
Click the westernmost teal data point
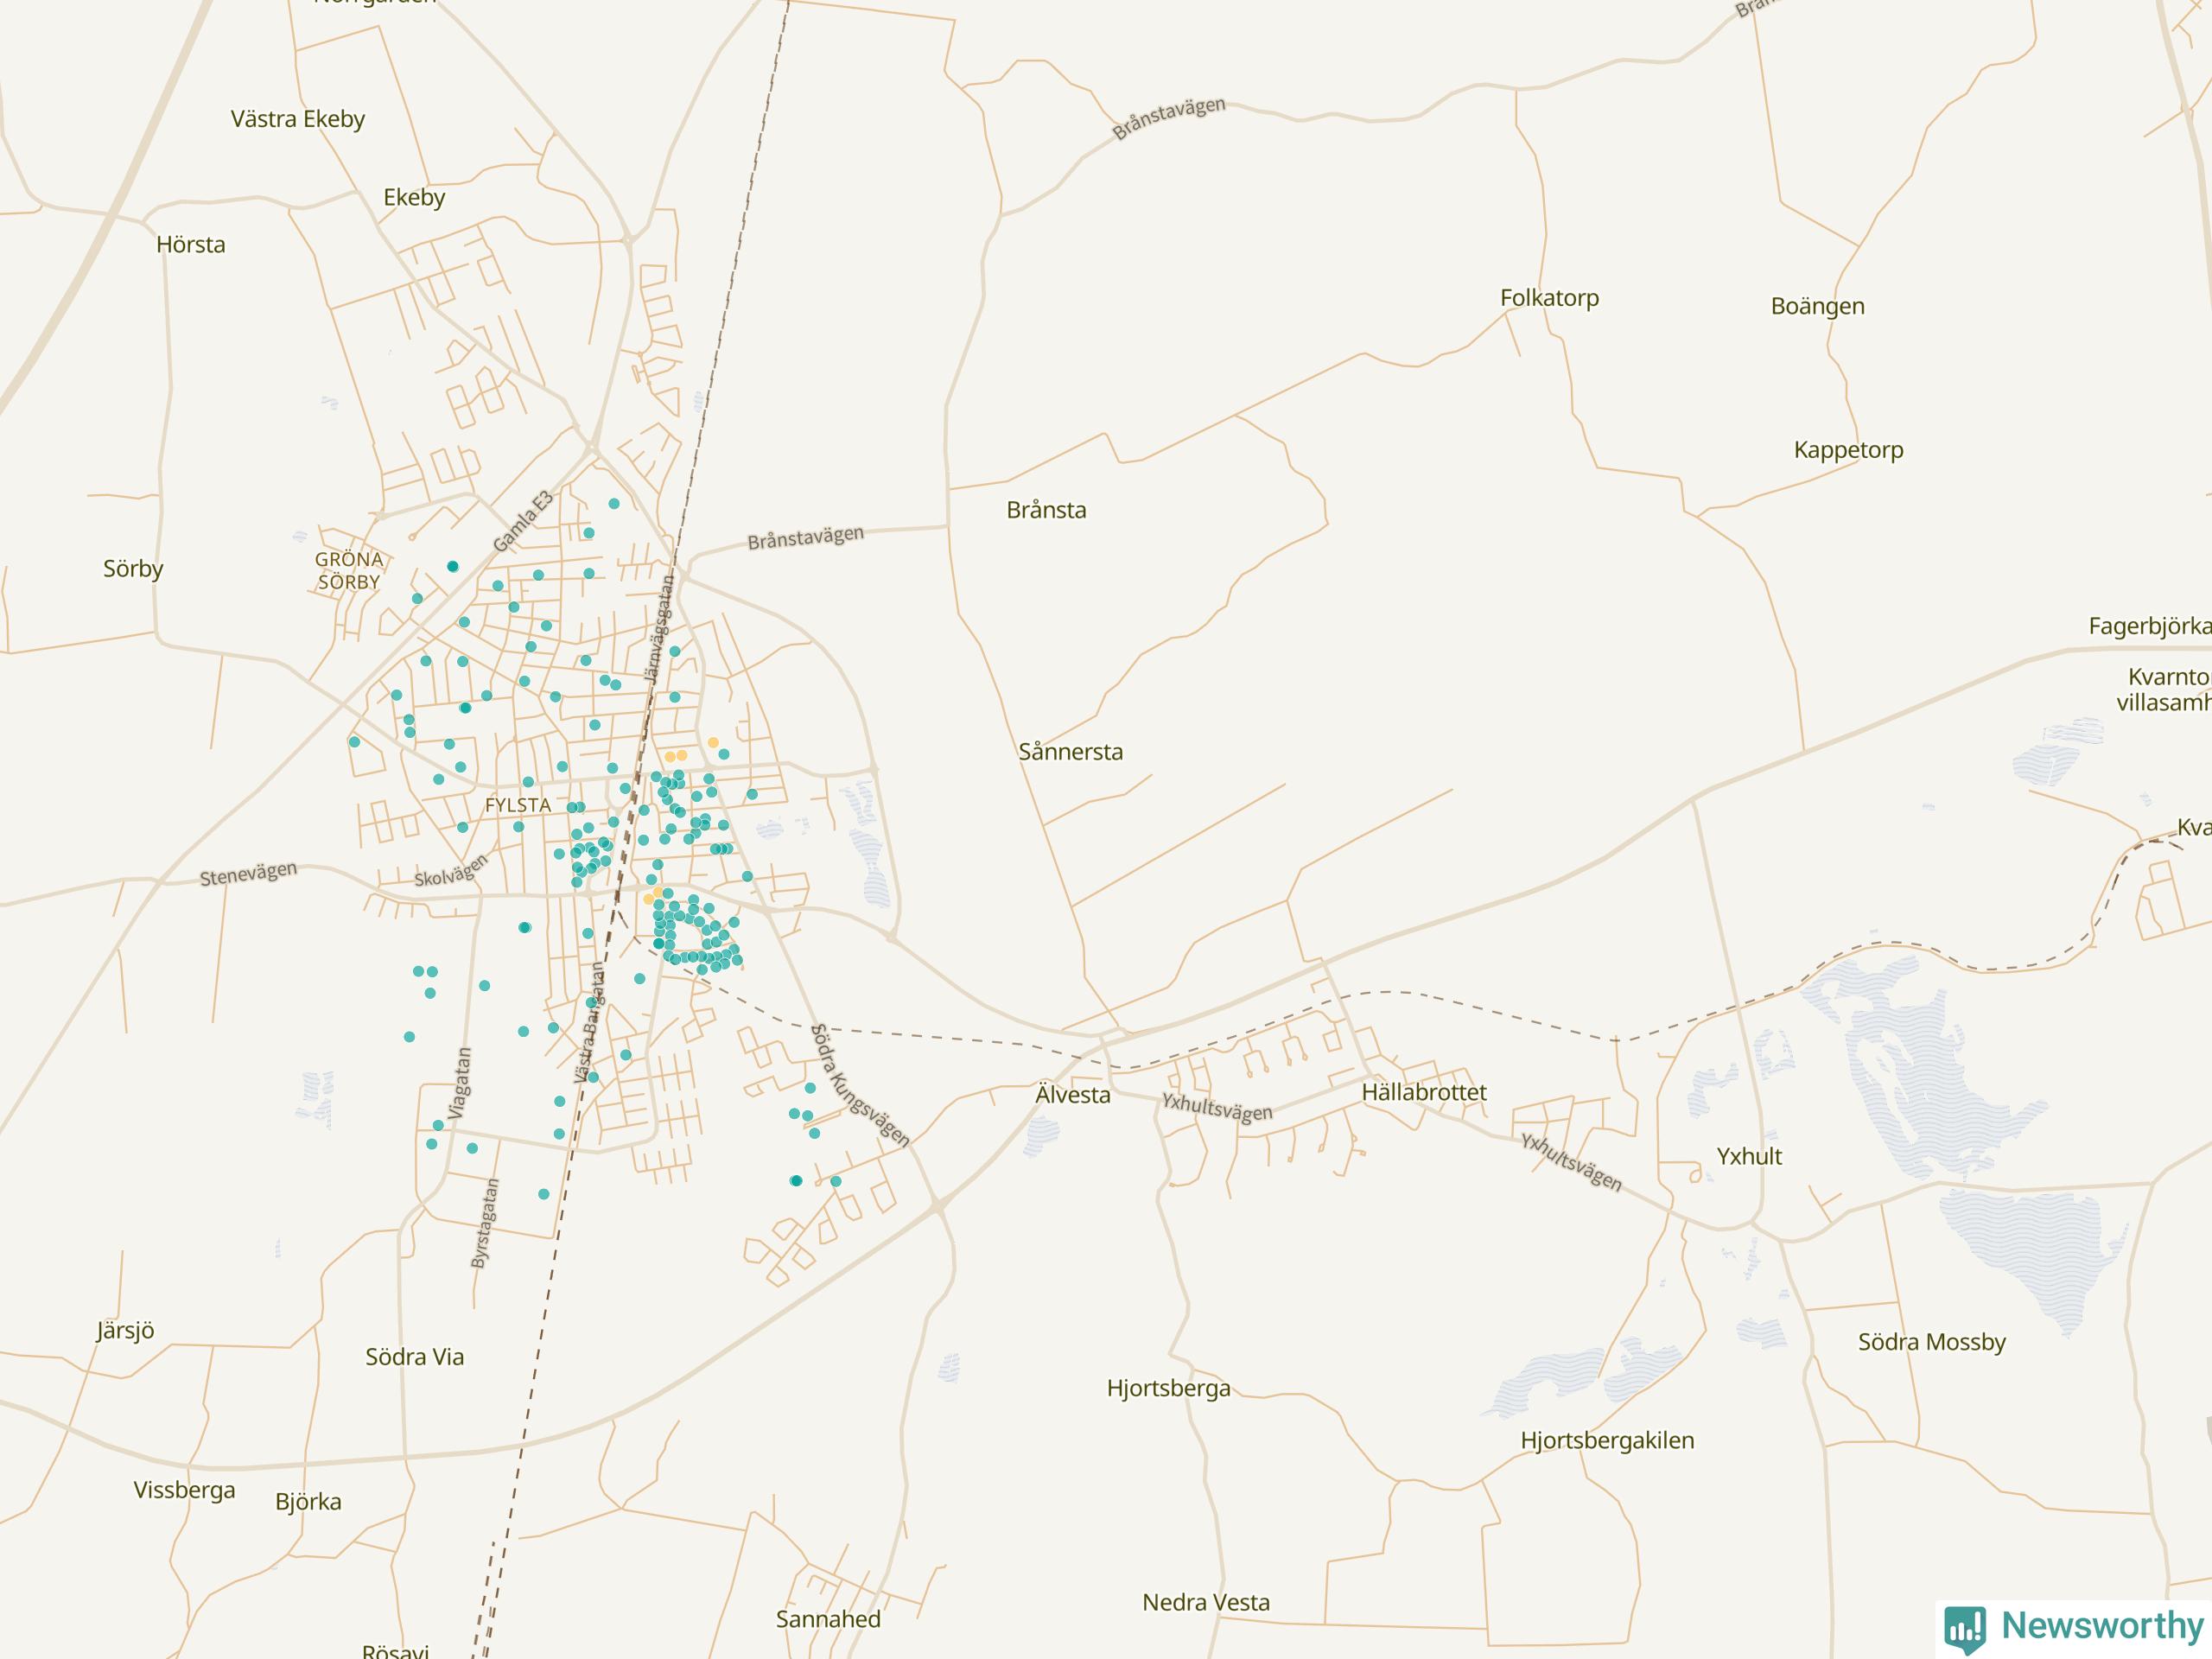354,742
